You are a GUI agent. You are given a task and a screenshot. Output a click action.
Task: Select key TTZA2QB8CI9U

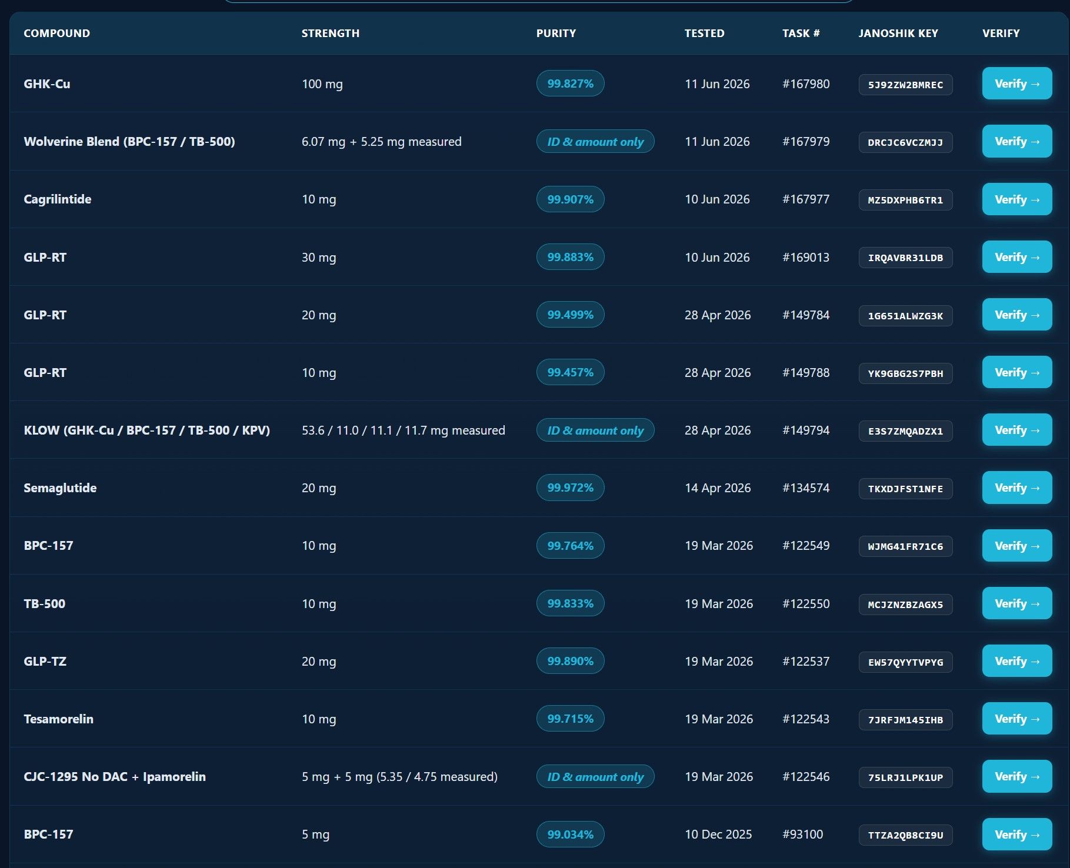[x=905, y=835]
